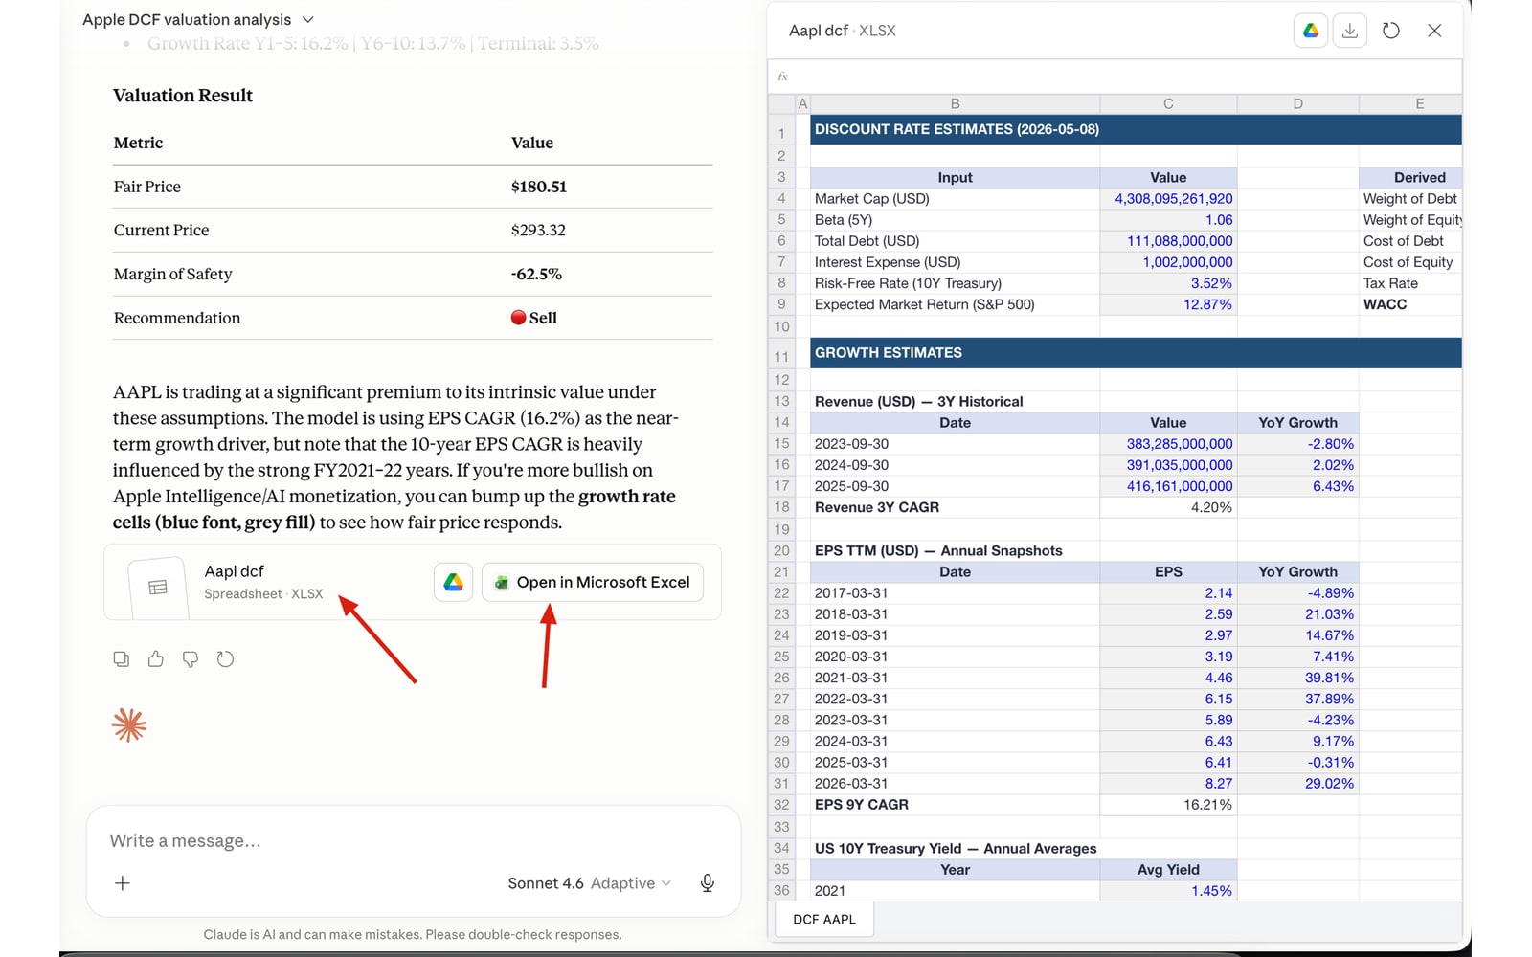Screen dimensions: 1532x957
Task: Click the Tax Rate cell in Derived column
Action: [1410, 283]
